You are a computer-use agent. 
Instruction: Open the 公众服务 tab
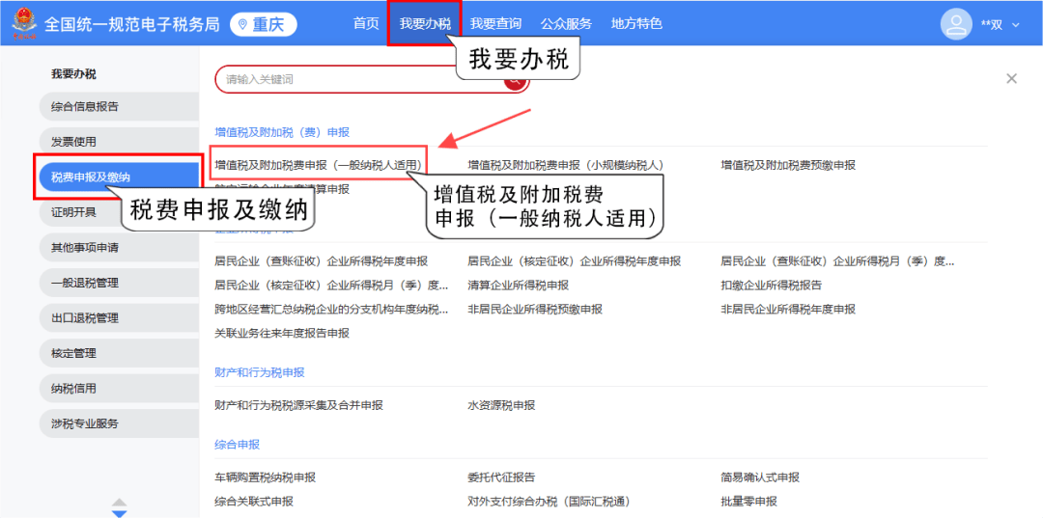566,24
